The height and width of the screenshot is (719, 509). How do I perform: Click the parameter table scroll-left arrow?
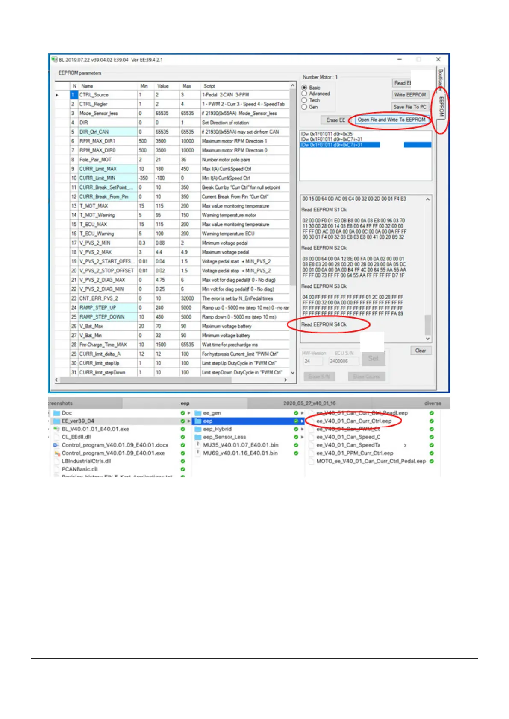56,380
